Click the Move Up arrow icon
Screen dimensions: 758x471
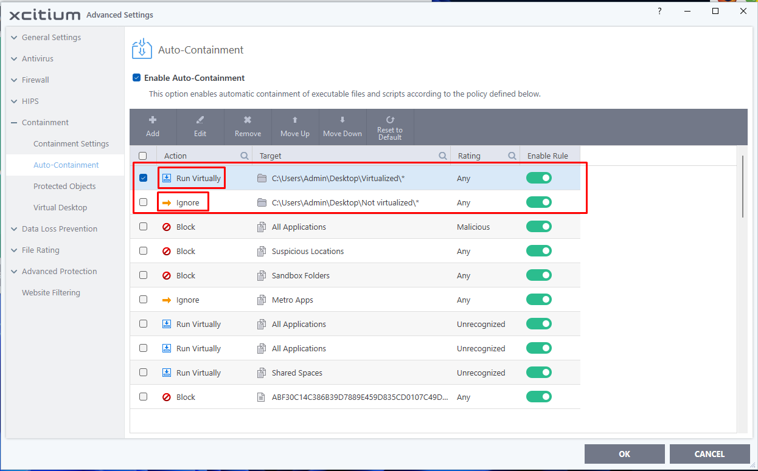click(x=295, y=120)
